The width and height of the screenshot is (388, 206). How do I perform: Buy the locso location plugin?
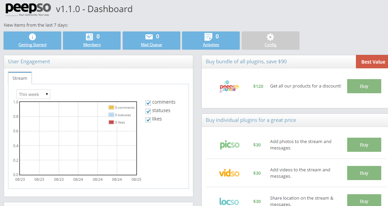coord(364,201)
